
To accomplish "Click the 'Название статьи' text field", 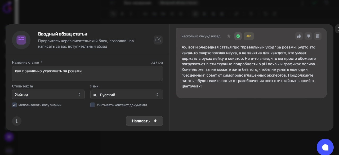I will 87,73.
